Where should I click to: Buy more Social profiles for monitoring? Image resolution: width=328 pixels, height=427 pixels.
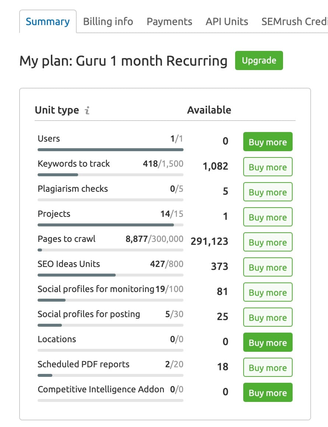click(268, 292)
